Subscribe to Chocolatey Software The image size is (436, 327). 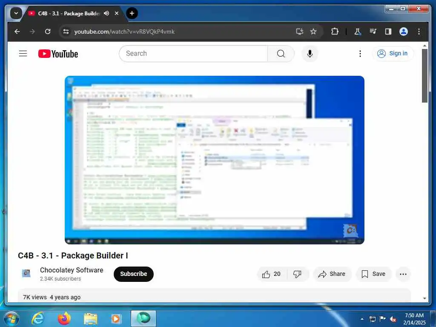pos(133,274)
